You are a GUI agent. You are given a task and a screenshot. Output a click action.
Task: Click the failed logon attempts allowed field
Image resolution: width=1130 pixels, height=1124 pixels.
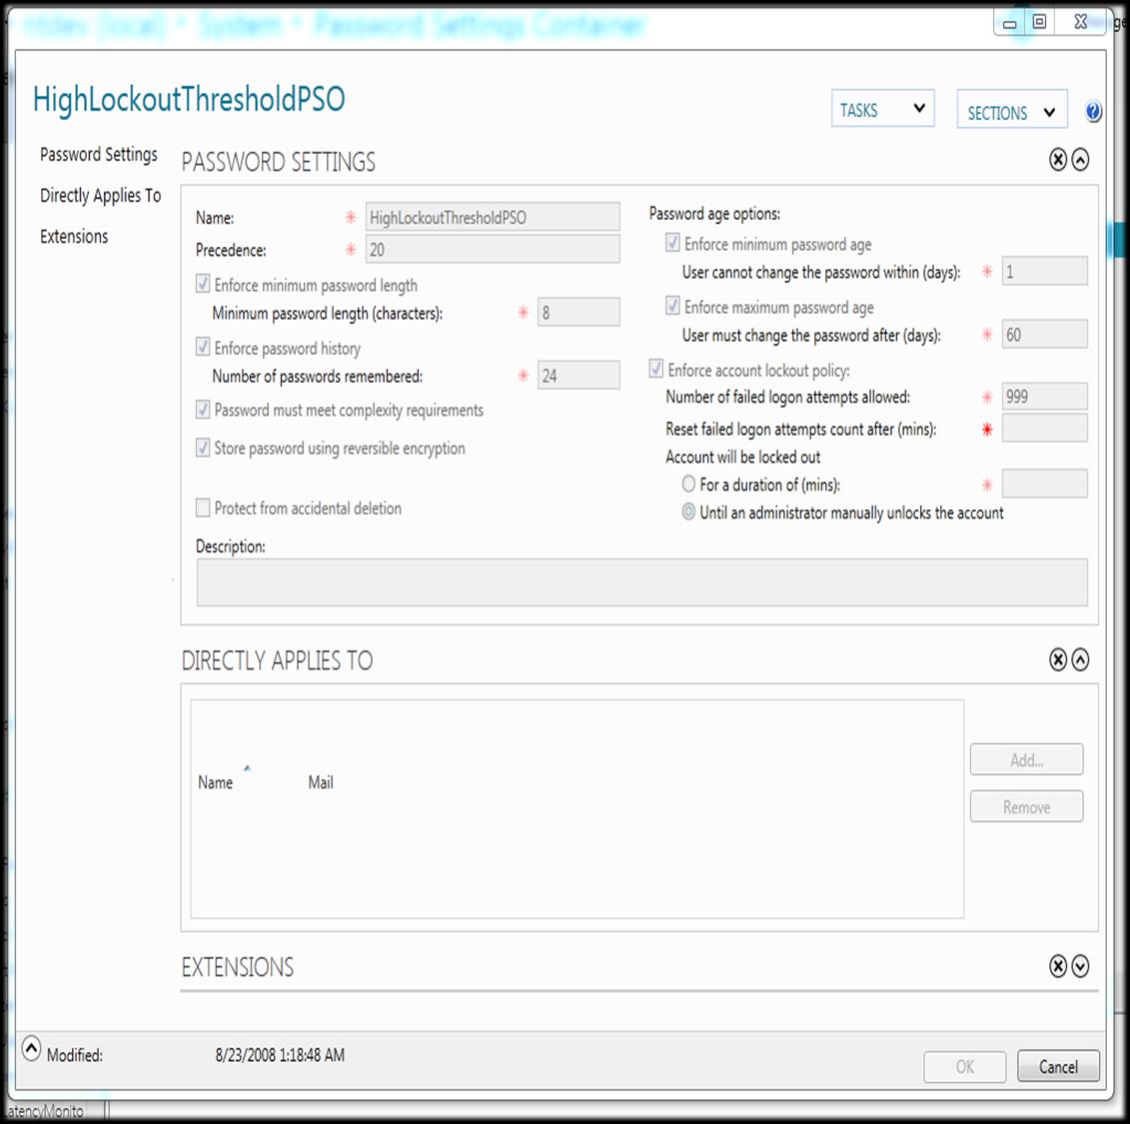[x=1044, y=397]
